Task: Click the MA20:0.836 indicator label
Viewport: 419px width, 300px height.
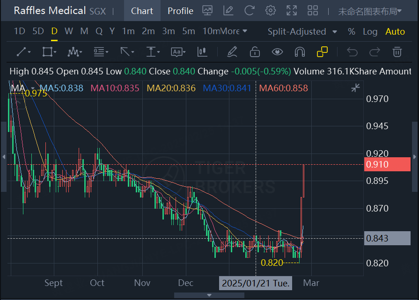Action: pos(171,88)
